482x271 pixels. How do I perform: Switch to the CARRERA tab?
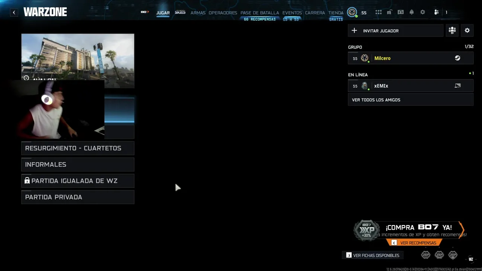point(315,13)
